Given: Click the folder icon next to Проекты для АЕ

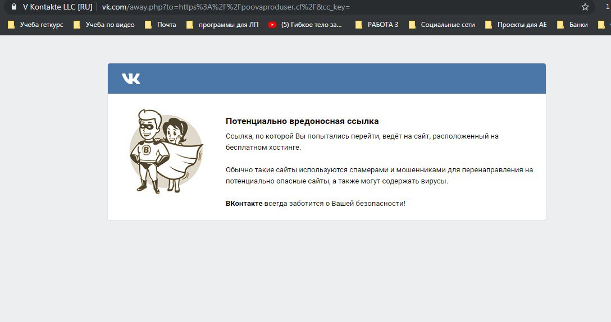Looking at the screenshot, I should [488, 25].
